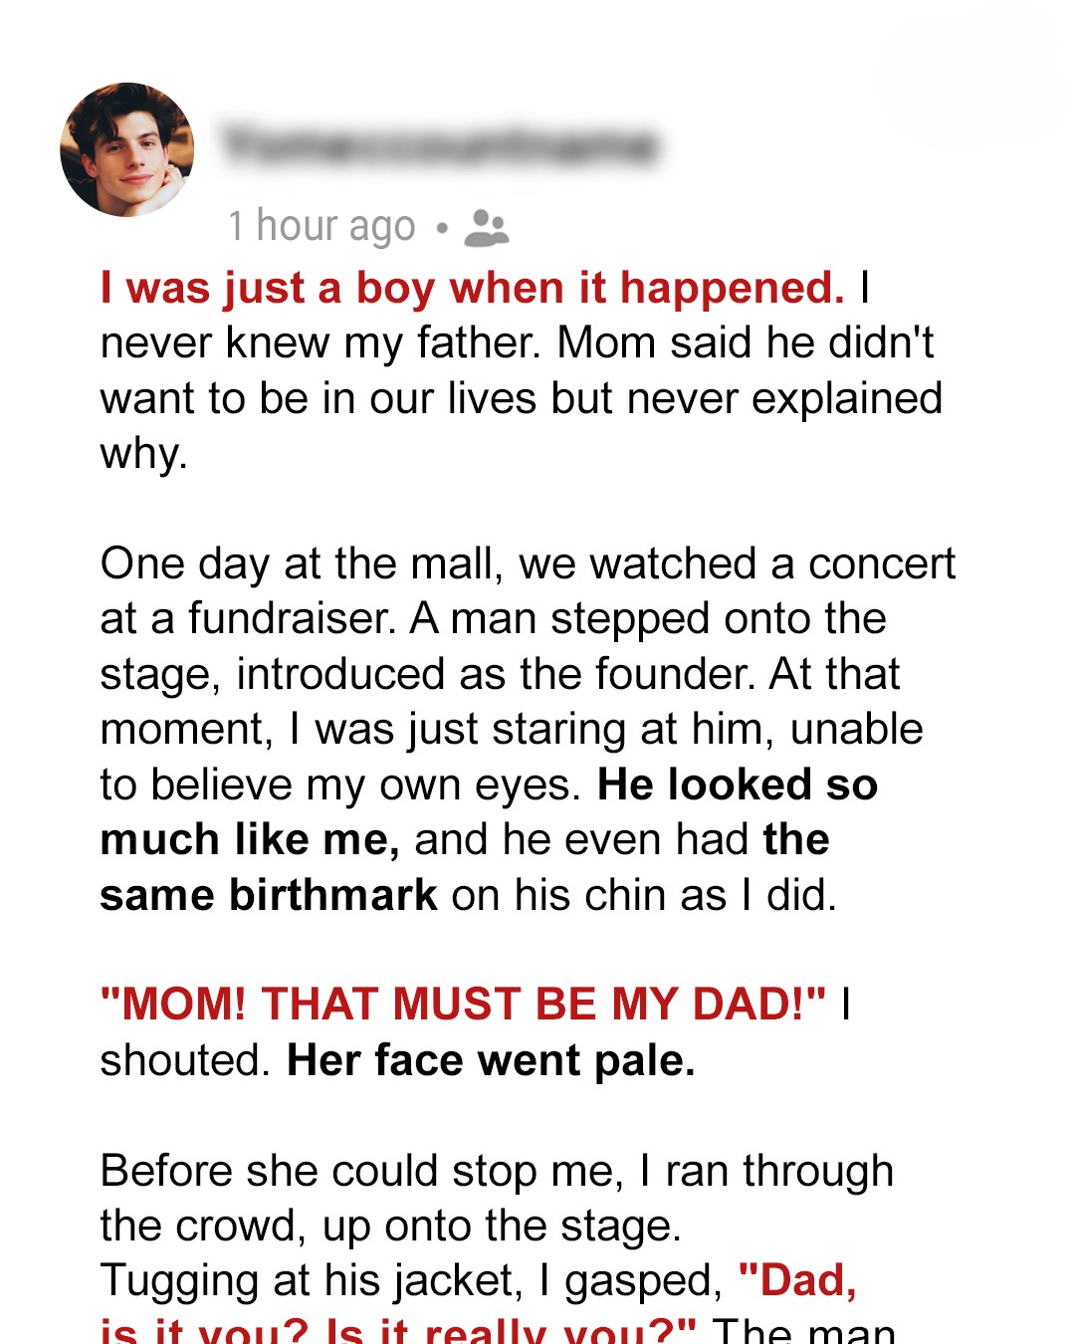This screenshot has height=1344, width=1075.
Task: Select the red headline "I was just a boy"
Action: (x=472, y=288)
